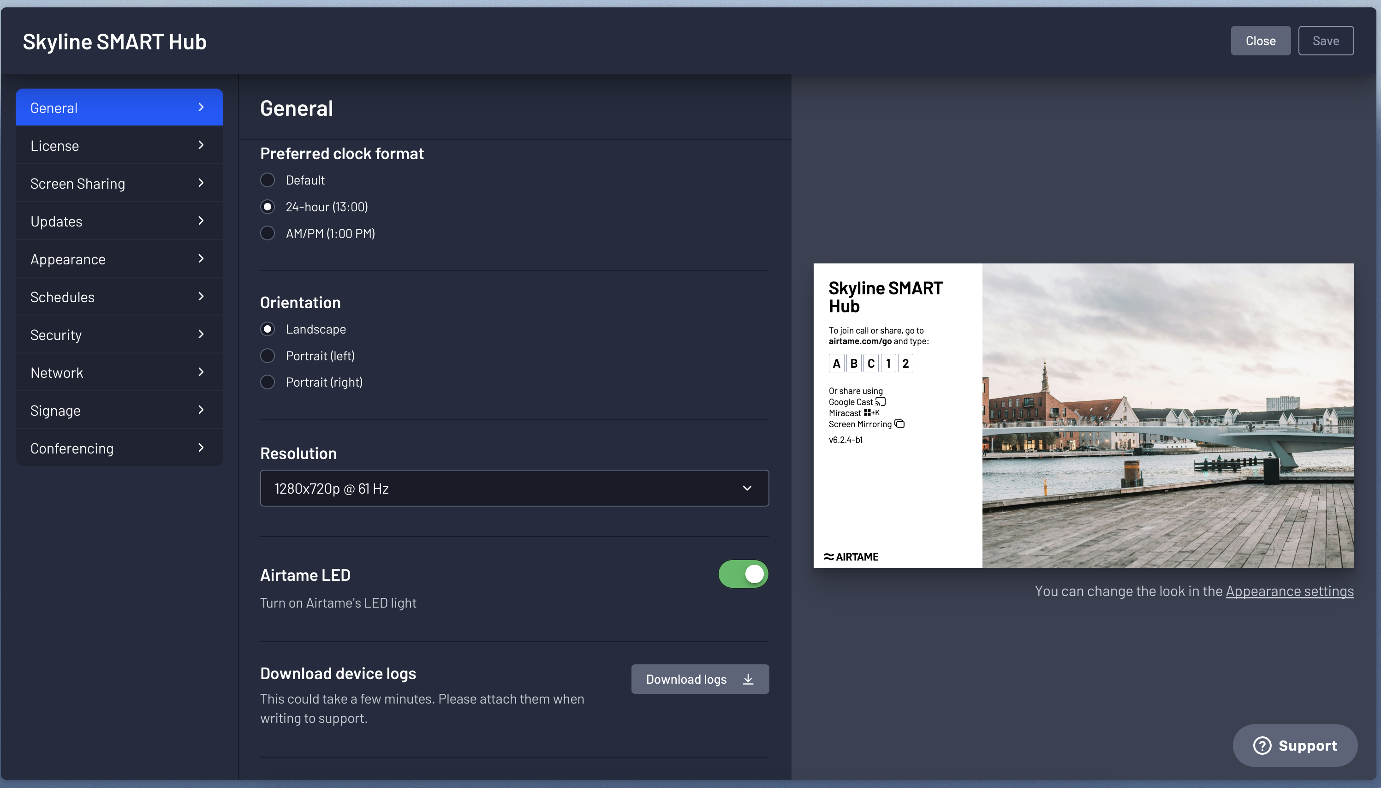The width and height of the screenshot is (1381, 788).
Task: Click the Screen Mirroring icon in preview
Action: 899,424
